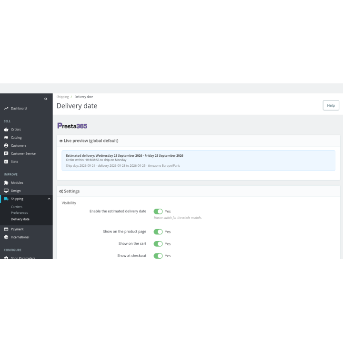Click the Orders basket icon
343x343 pixels.
click(x=6, y=130)
